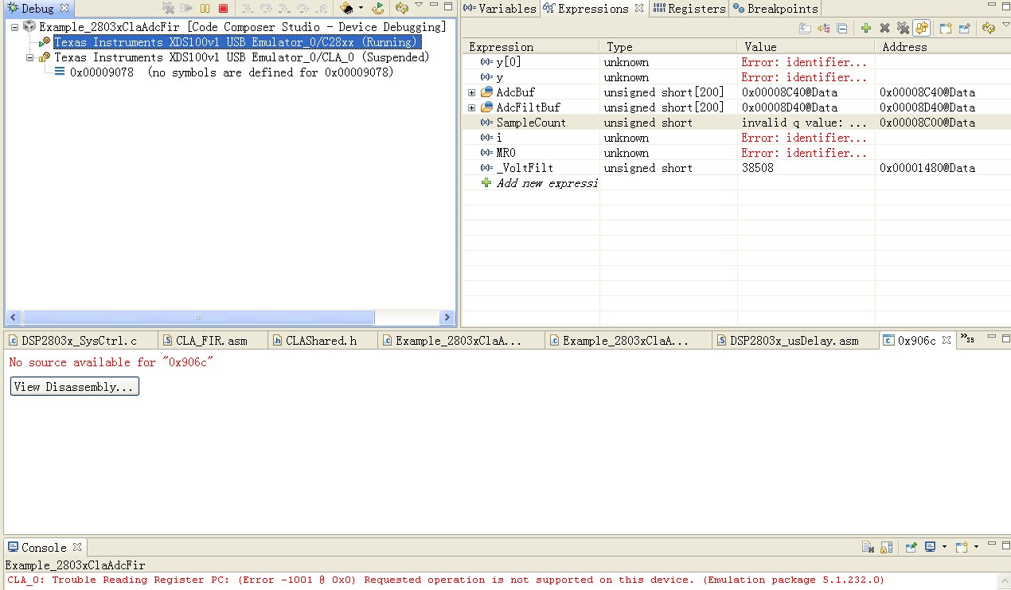Click the Address column header
Viewport: 1011px width, 590px height.
[943, 47]
